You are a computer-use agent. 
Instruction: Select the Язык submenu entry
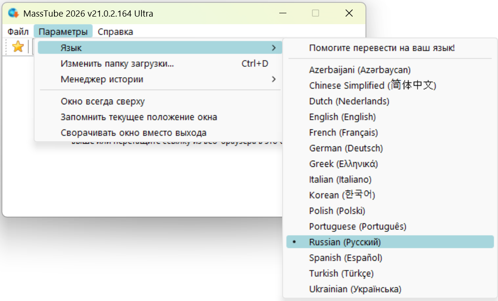click(160, 48)
